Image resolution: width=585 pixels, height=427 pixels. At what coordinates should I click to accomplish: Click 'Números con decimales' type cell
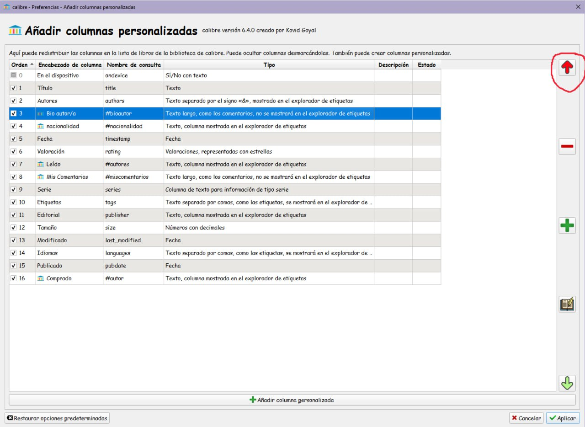point(269,228)
